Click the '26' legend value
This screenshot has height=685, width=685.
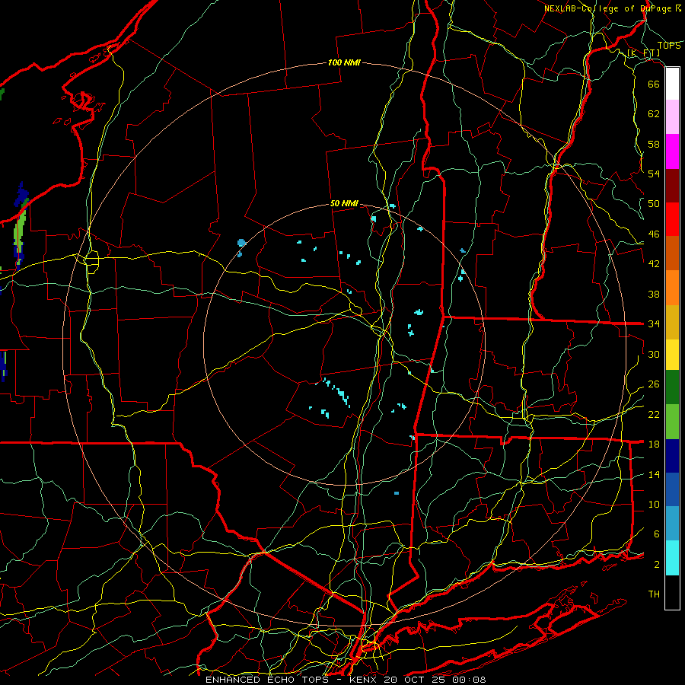pos(654,384)
